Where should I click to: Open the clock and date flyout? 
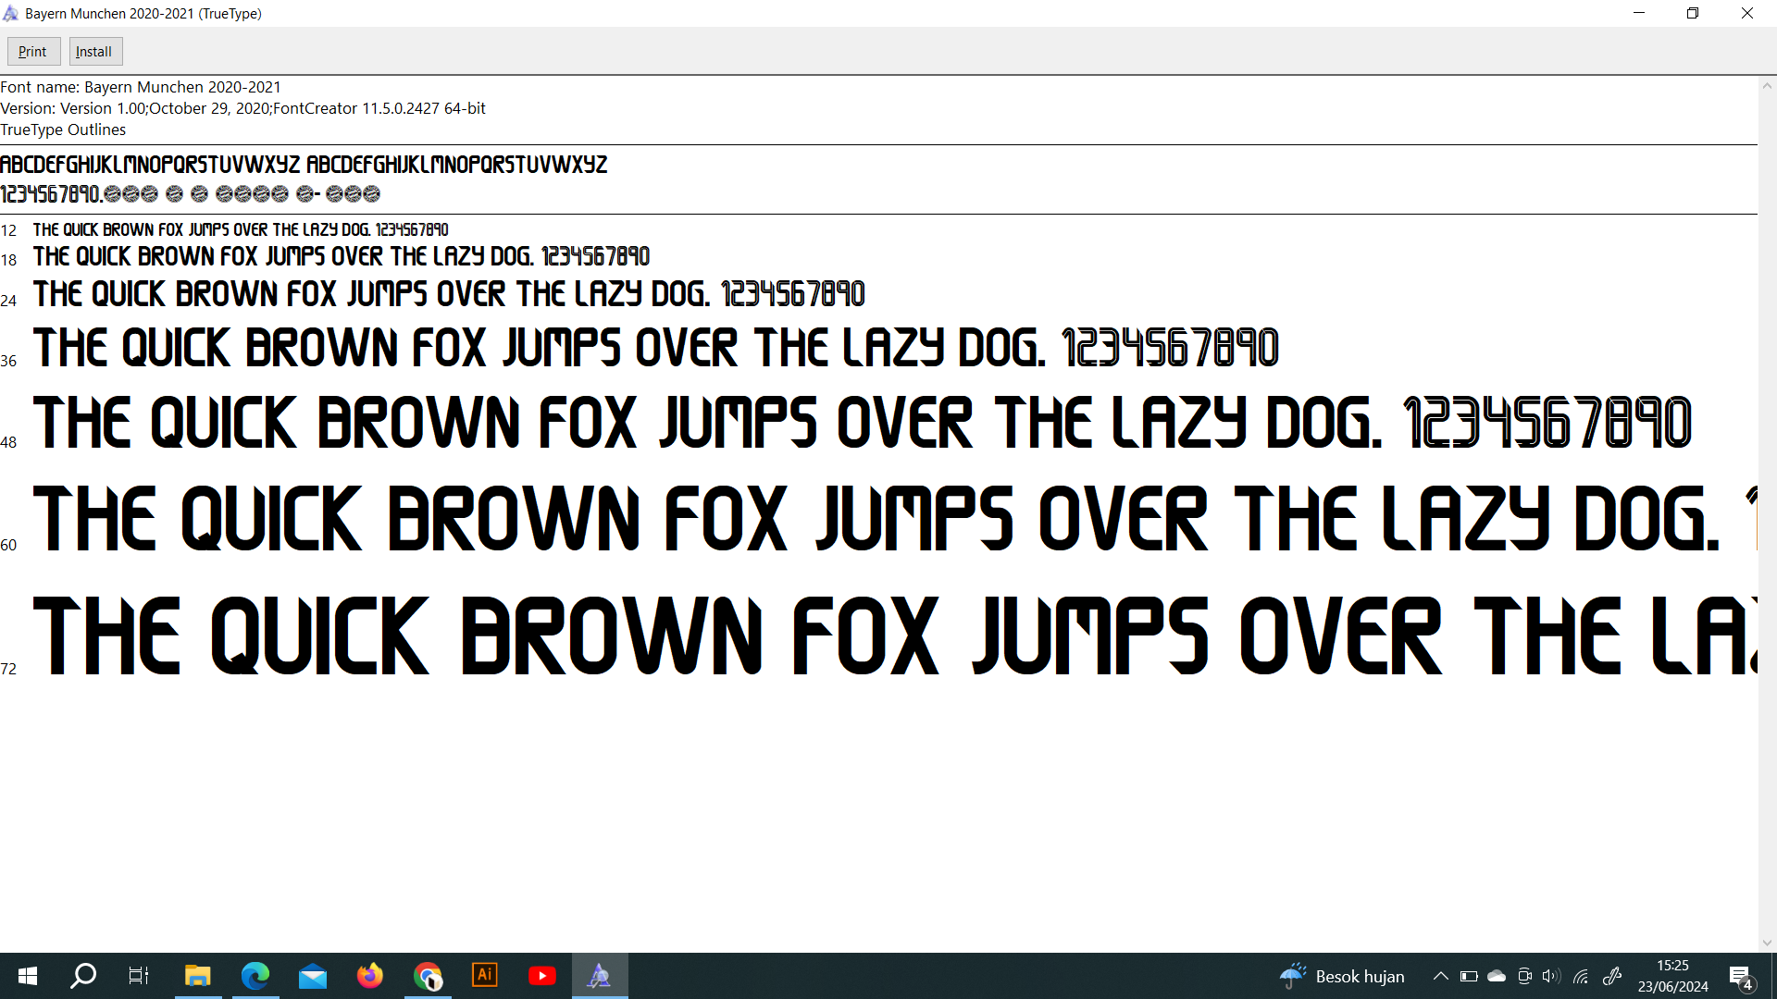click(1672, 976)
